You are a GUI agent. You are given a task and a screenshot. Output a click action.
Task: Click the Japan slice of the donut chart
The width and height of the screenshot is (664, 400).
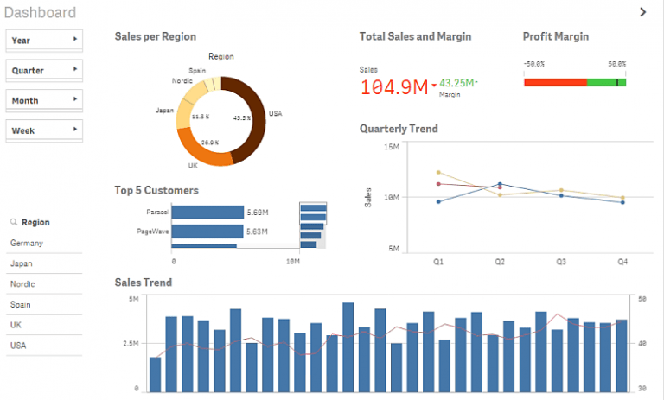183,114
